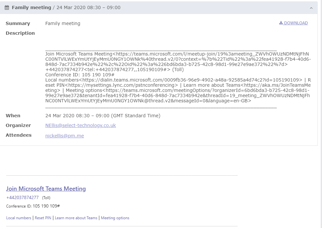Collapse the Family meeting event panel
This screenshot has height=228, width=322.
point(311,8)
